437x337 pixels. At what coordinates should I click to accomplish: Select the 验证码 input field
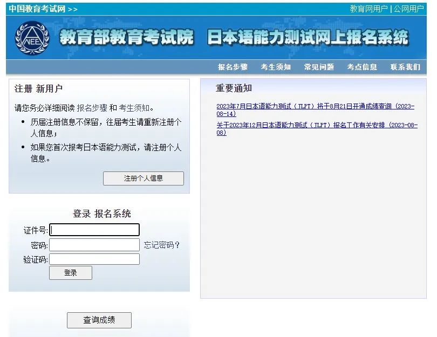(x=94, y=259)
